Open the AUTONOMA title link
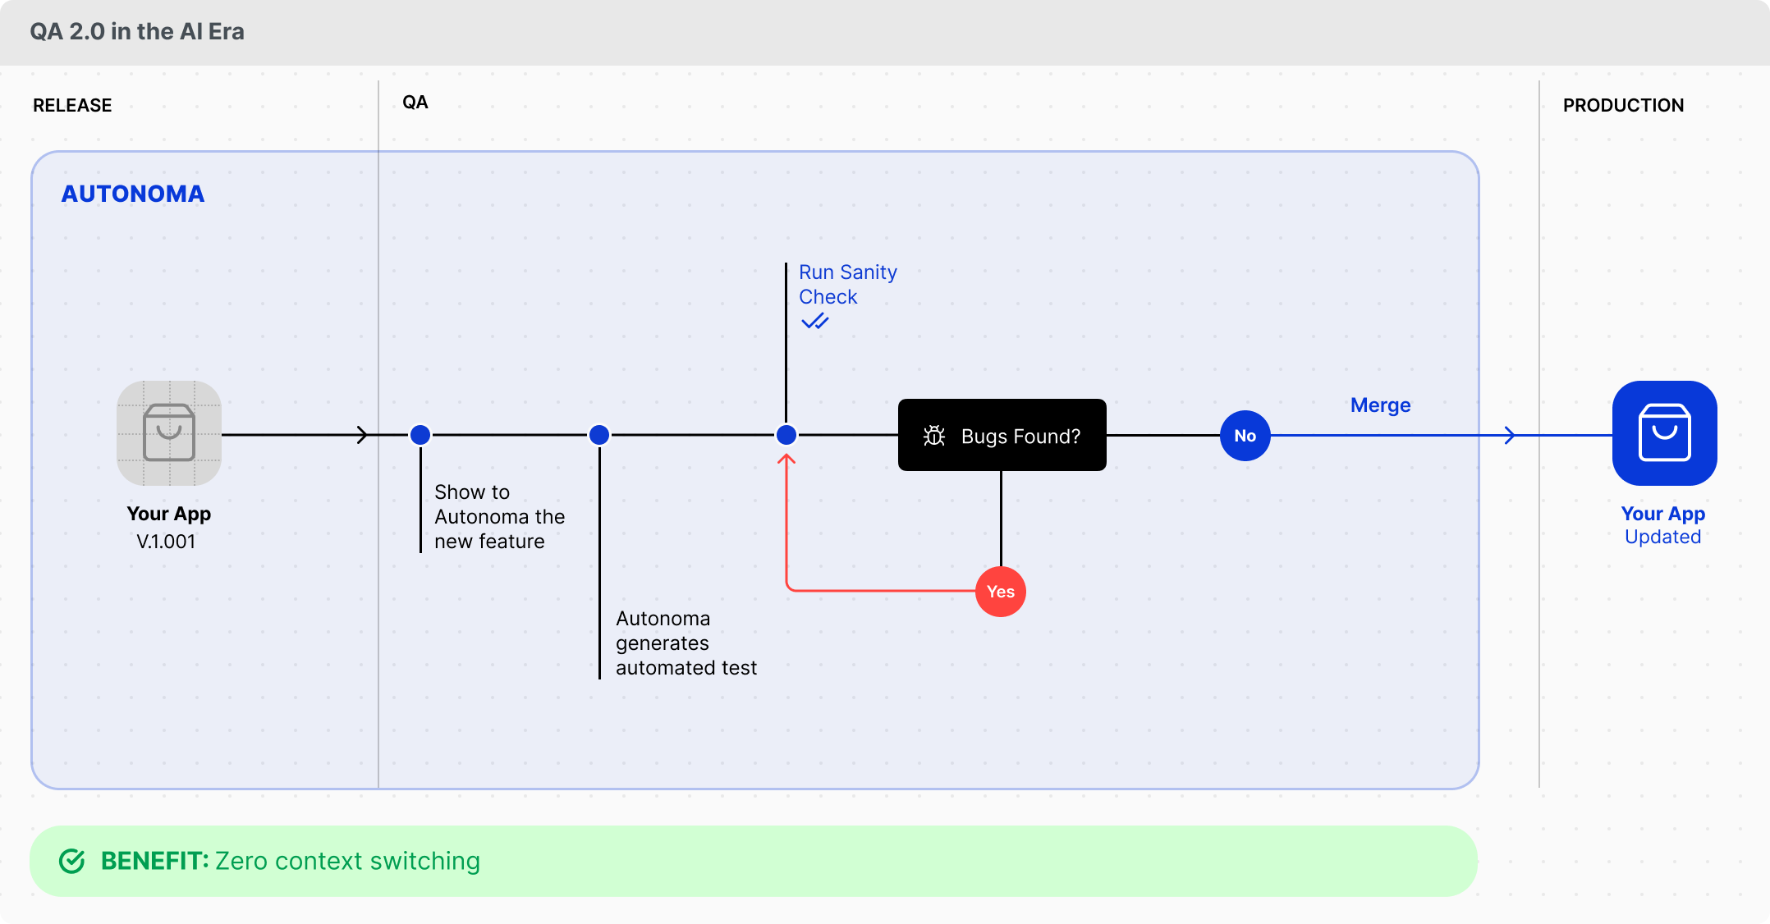The width and height of the screenshot is (1770, 924). click(x=133, y=194)
